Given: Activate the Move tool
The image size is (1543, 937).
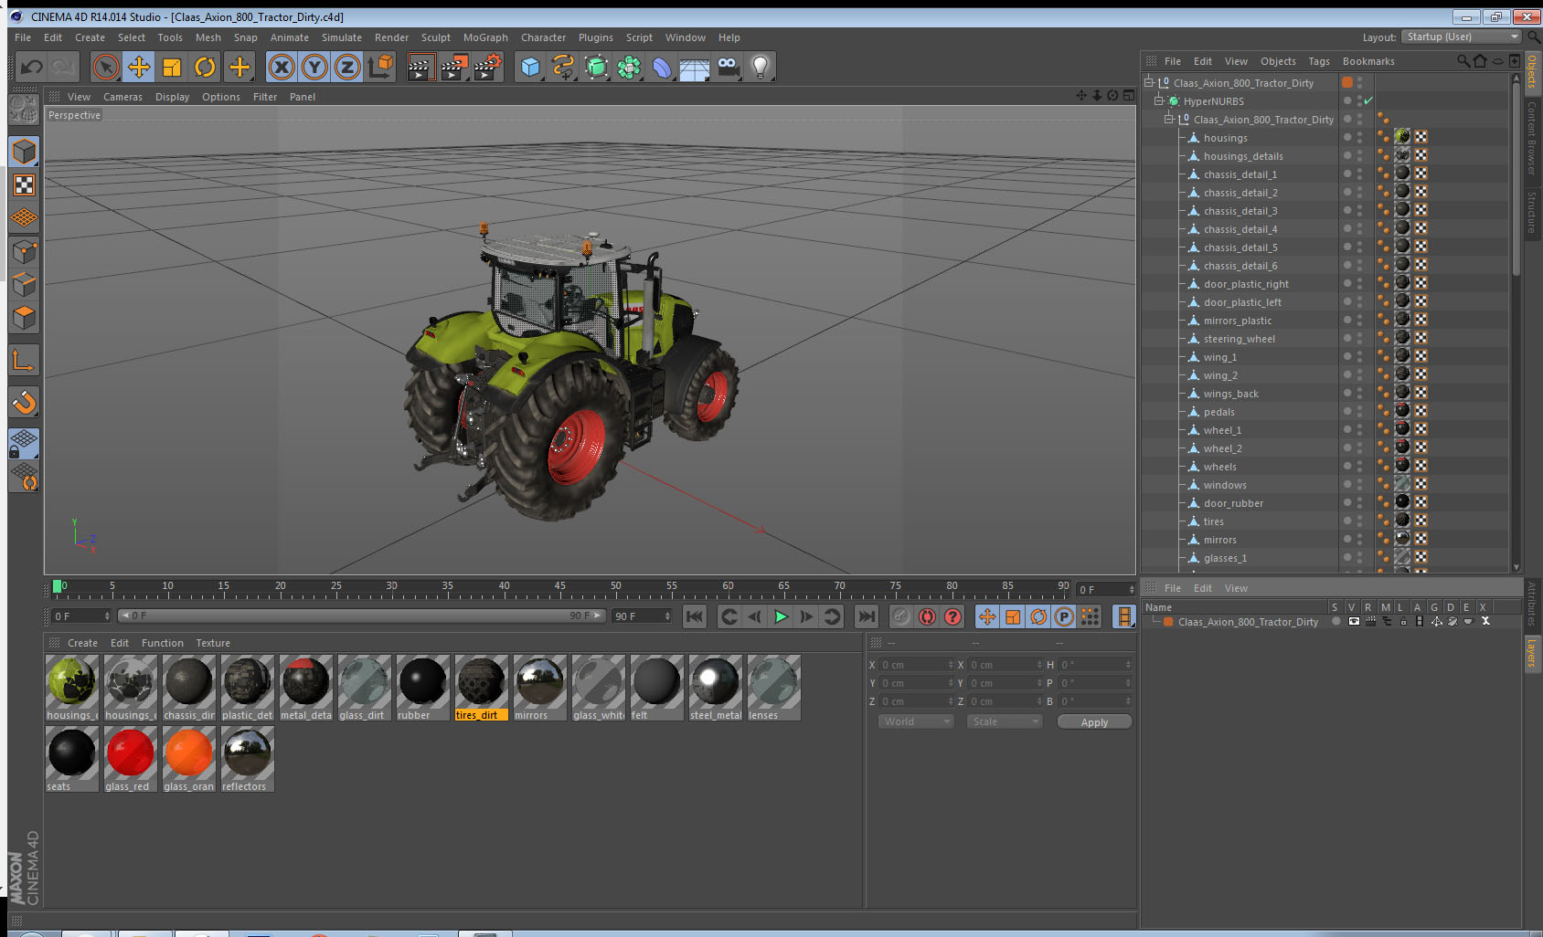Looking at the screenshot, I should coord(139,67).
